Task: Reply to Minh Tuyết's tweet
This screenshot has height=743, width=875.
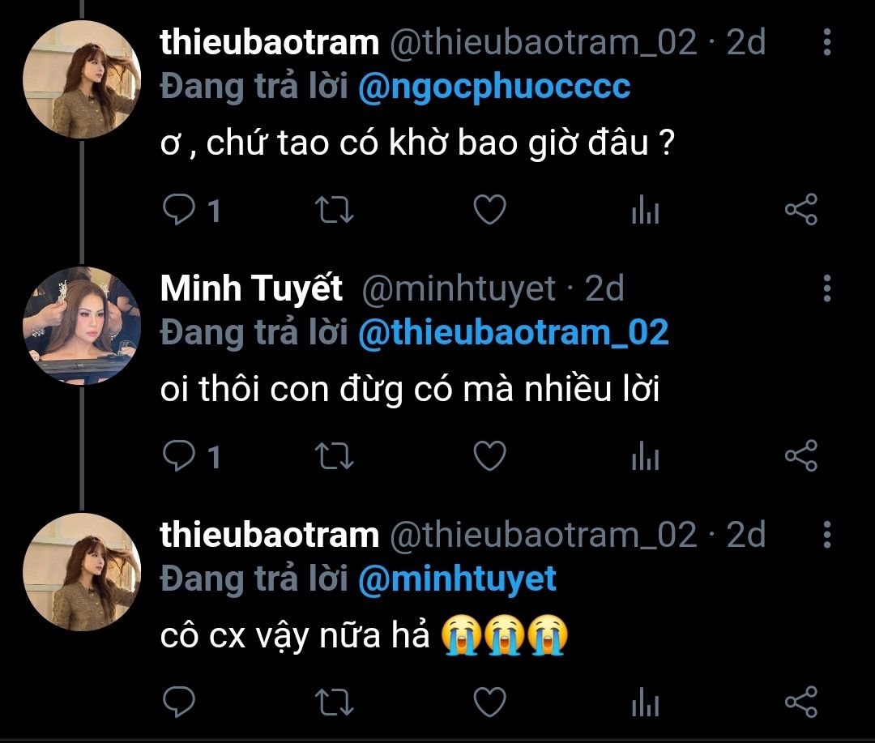Action: [177, 457]
